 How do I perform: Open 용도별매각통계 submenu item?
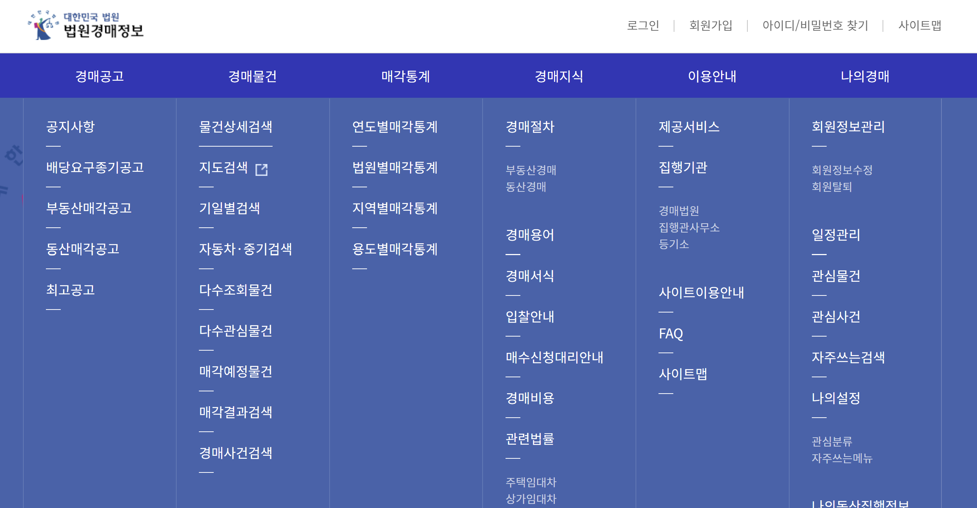point(395,249)
